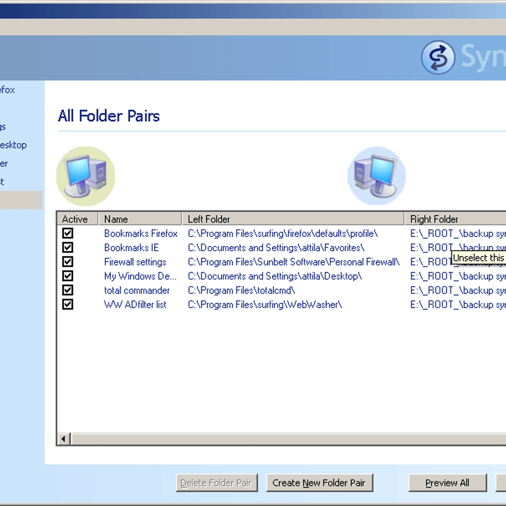506x506 pixels.
Task: Click the right computer icon
Action: 377,176
